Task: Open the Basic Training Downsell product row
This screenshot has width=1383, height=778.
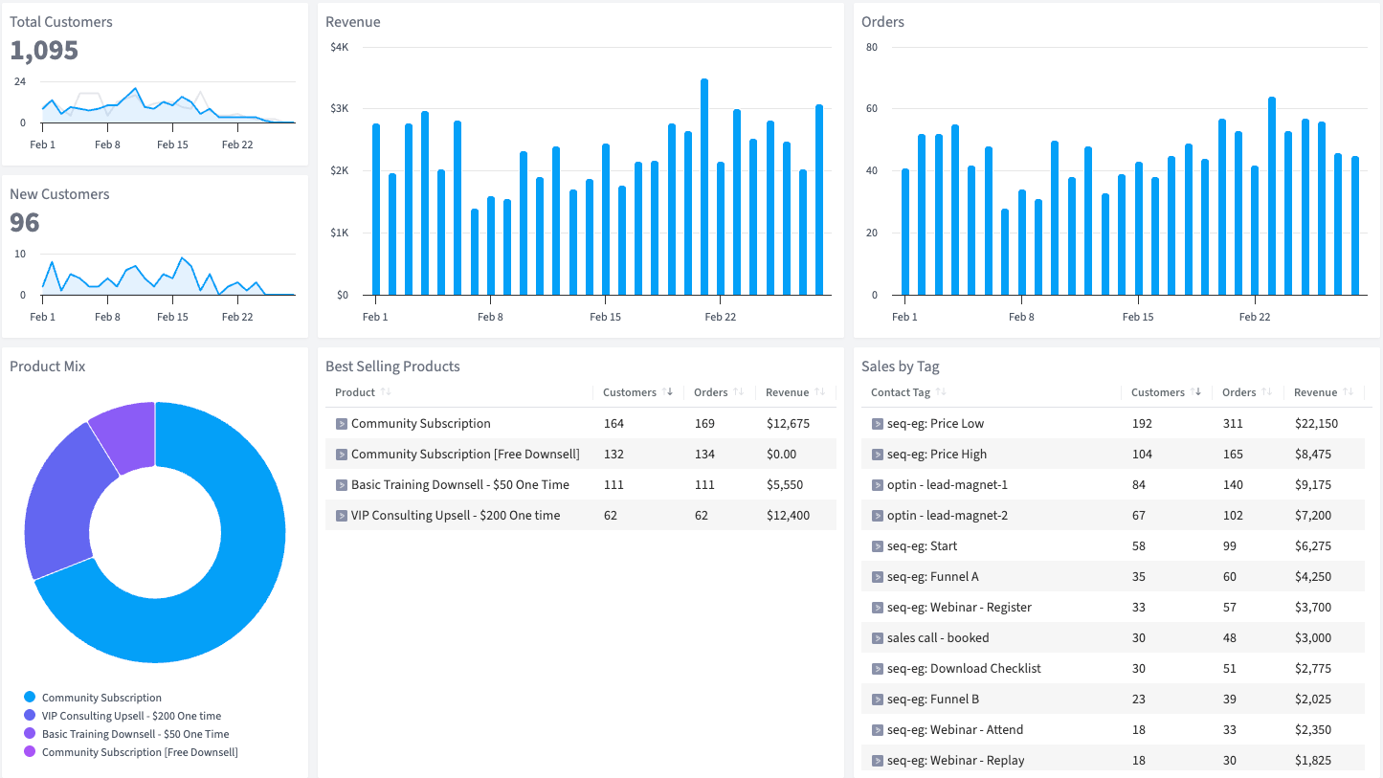Action: tap(459, 485)
